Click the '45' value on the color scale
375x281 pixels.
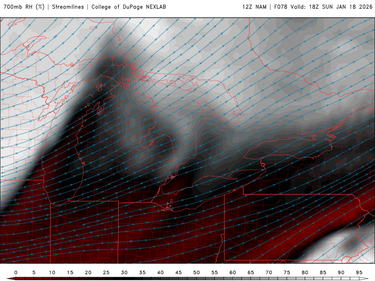(179, 273)
